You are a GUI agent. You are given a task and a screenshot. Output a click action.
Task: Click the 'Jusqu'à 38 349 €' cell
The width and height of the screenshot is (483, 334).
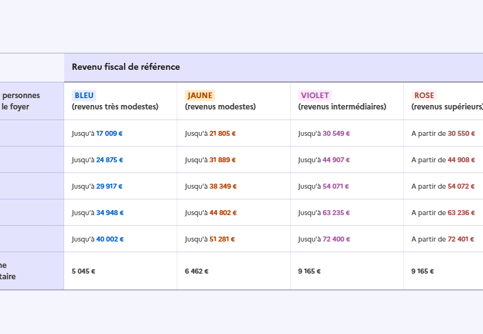[210, 186]
